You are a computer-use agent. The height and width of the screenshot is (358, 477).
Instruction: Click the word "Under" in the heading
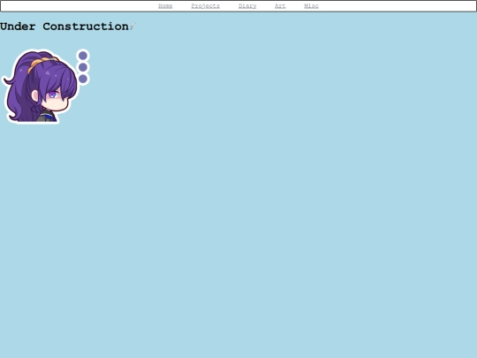(18, 27)
